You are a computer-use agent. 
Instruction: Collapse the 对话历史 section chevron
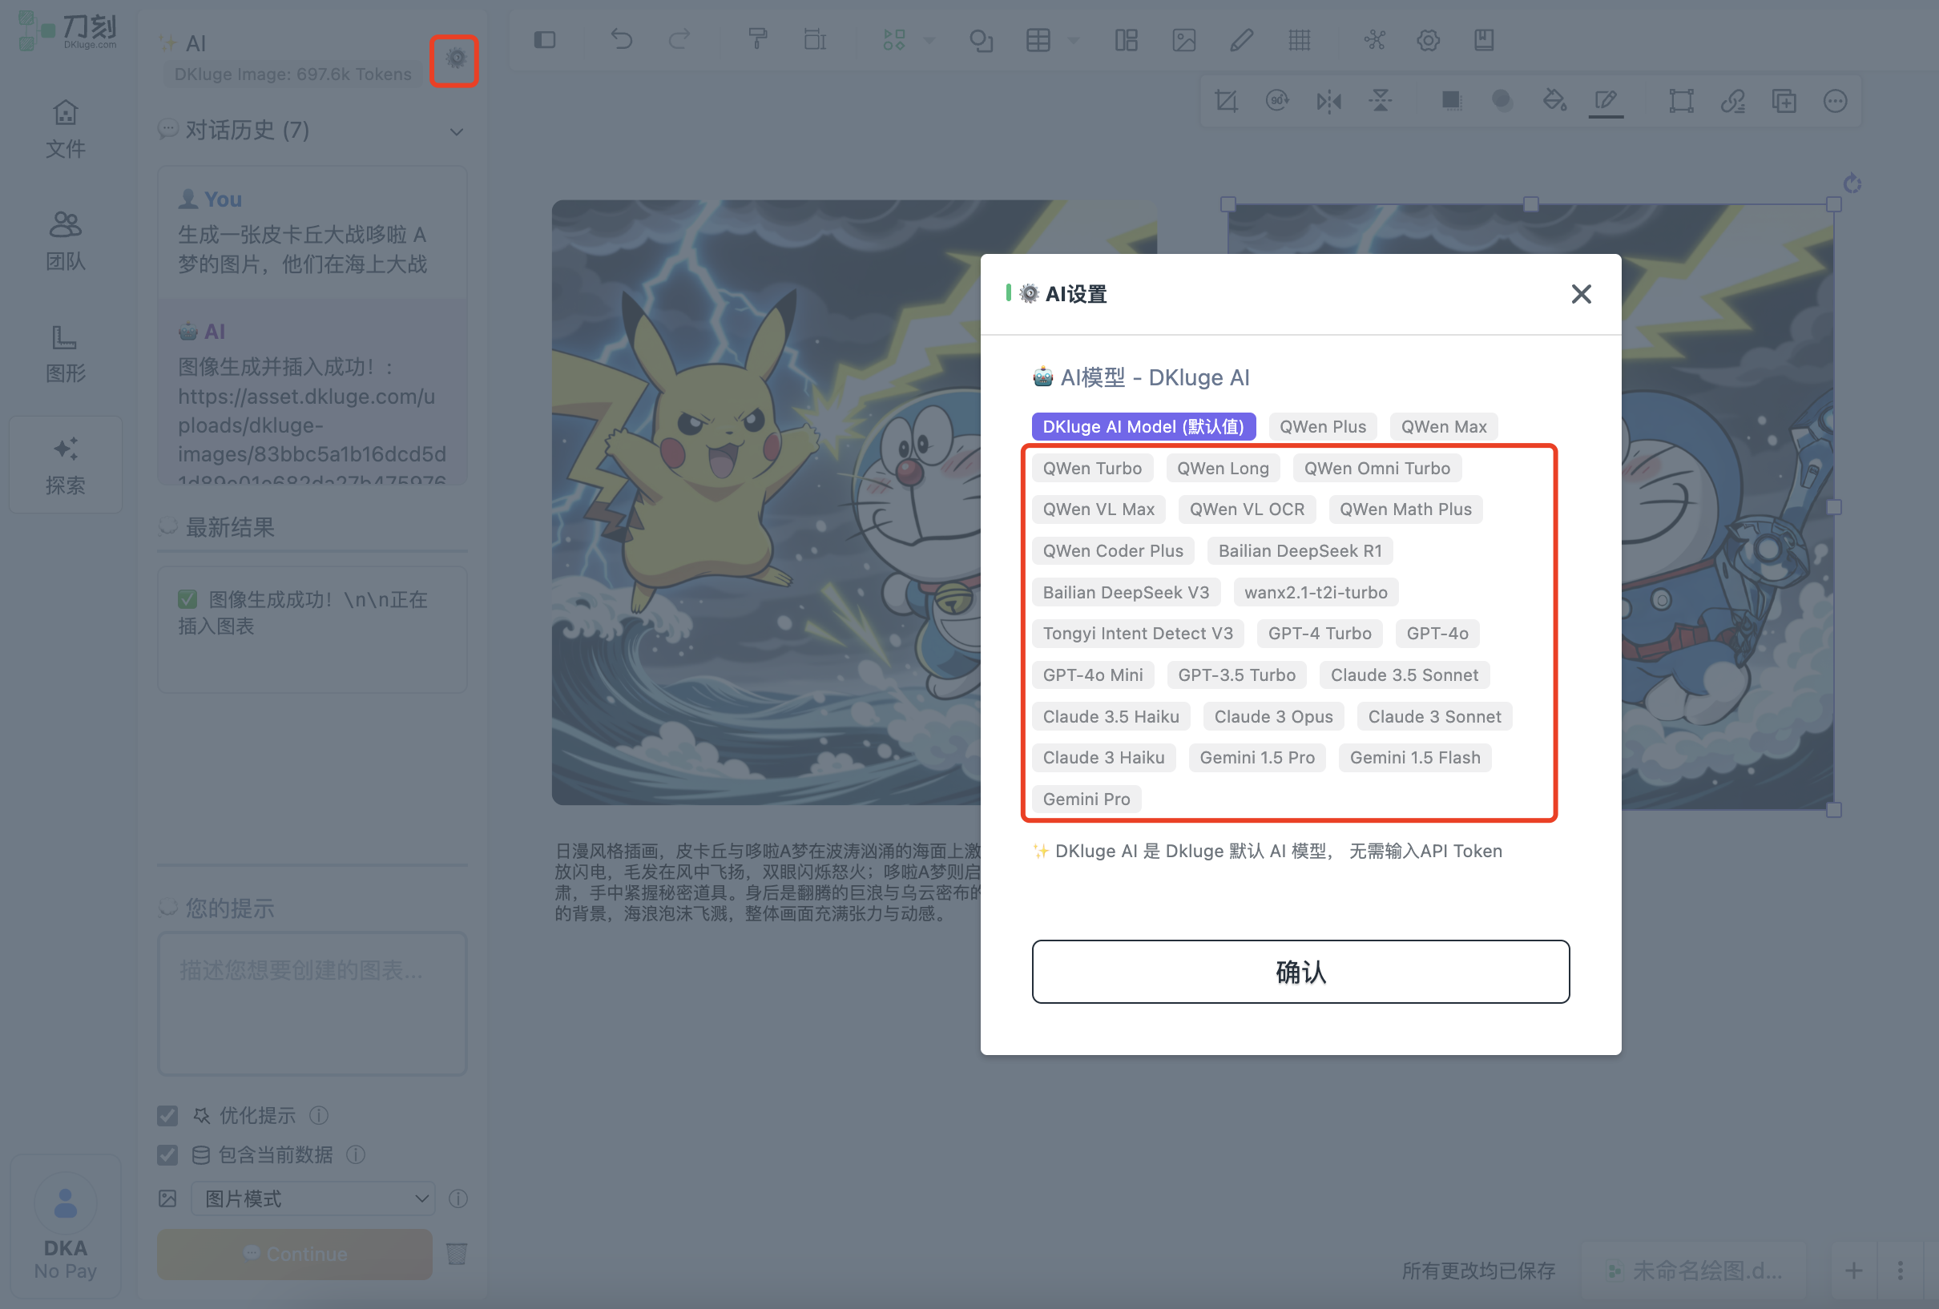(x=457, y=132)
